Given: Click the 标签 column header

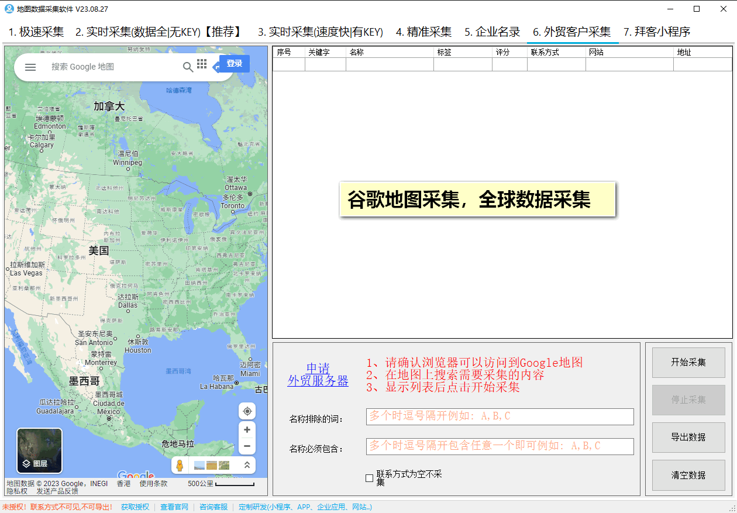Looking at the screenshot, I should pos(463,52).
